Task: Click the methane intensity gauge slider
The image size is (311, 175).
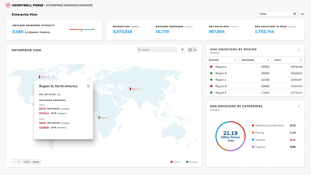Action: (82, 29)
